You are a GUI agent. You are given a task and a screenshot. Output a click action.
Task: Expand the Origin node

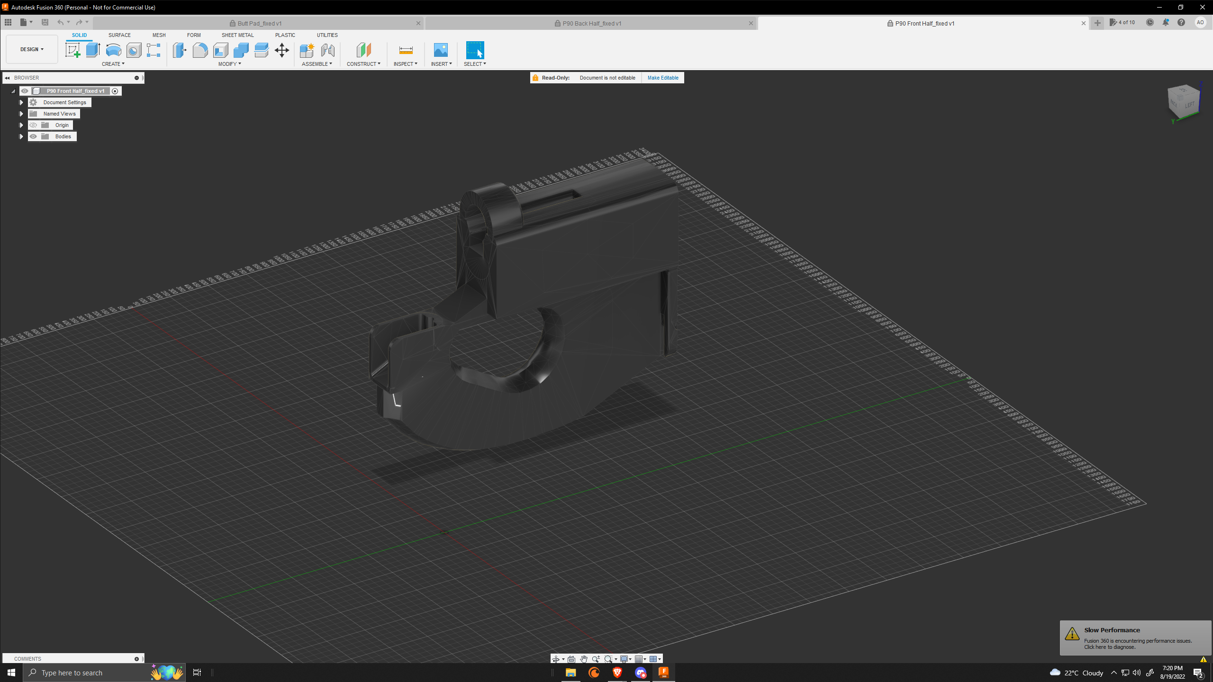pyautogui.click(x=21, y=125)
